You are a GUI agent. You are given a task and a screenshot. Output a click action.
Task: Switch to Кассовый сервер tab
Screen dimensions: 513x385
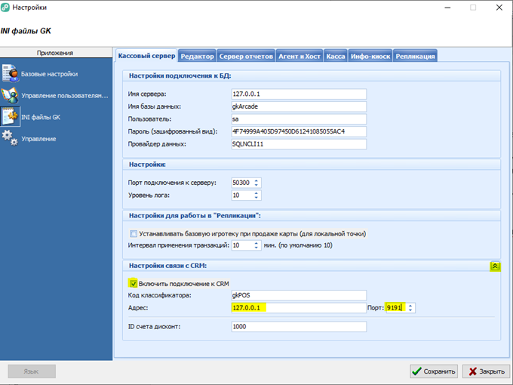146,56
